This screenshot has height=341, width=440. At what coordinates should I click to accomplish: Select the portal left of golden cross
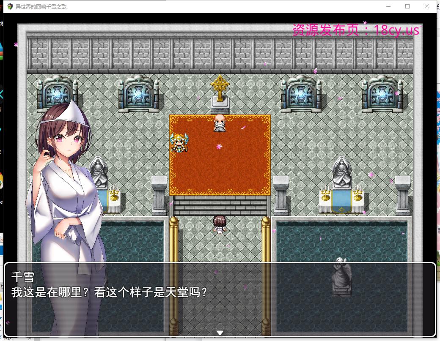click(x=138, y=94)
